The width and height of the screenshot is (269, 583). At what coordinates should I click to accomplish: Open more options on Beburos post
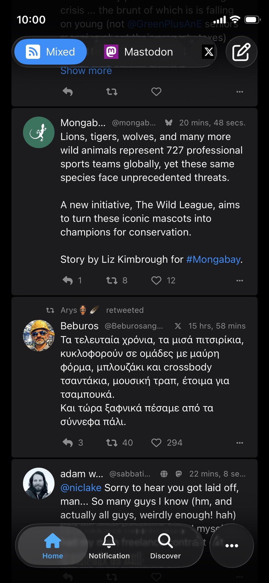point(240,443)
